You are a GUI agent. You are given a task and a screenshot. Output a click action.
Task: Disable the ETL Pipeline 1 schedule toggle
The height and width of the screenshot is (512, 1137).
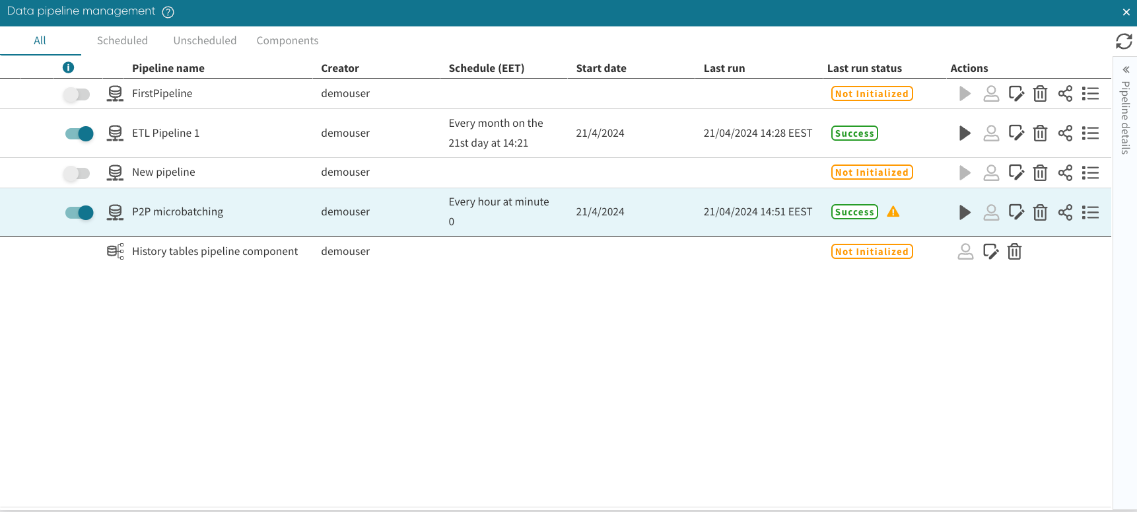coord(79,133)
